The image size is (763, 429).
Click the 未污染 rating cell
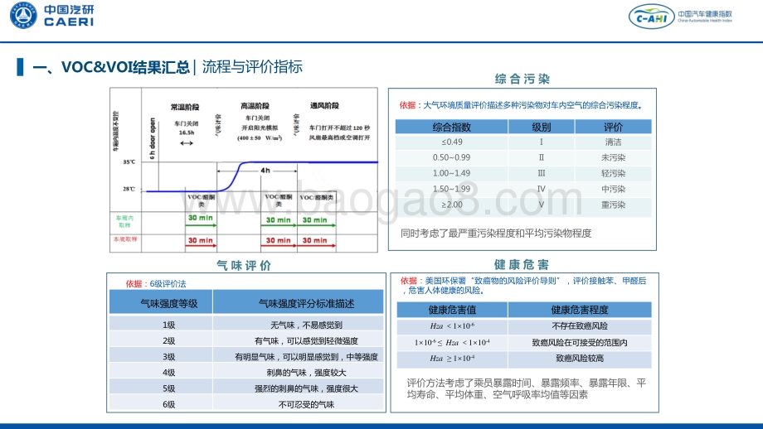click(x=613, y=157)
